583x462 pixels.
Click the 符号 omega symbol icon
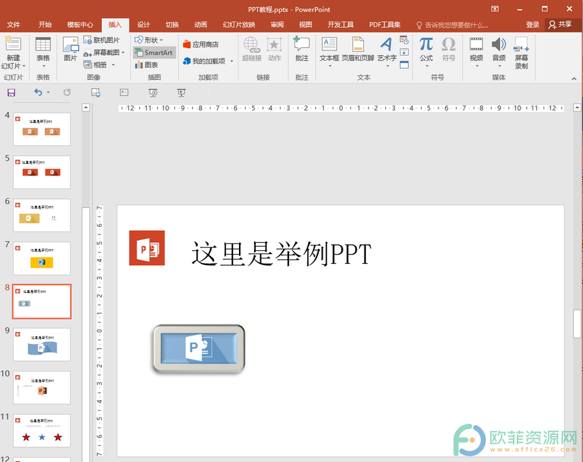[x=449, y=44]
